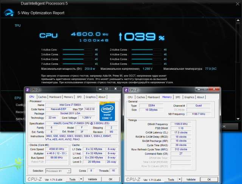The height and width of the screenshot is (184, 242).
Task: Click the 4600.0 MHz CPU frequency readout
Action: [90, 34]
